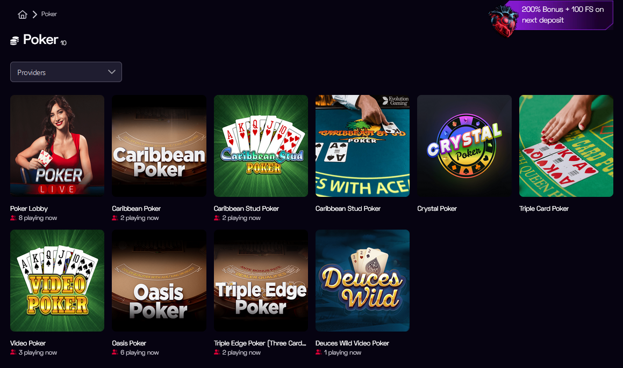Select Poker breadcrumb item

click(x=49, y=14)
